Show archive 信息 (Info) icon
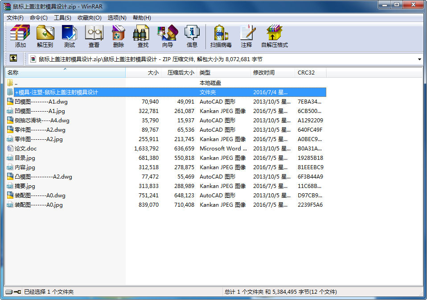Viewport: 427px width, 300px height. tap(192, 33)
